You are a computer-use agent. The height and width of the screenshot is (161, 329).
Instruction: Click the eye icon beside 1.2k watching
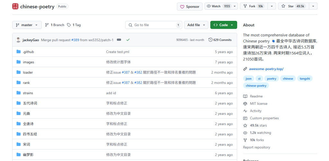click(245, 133)
